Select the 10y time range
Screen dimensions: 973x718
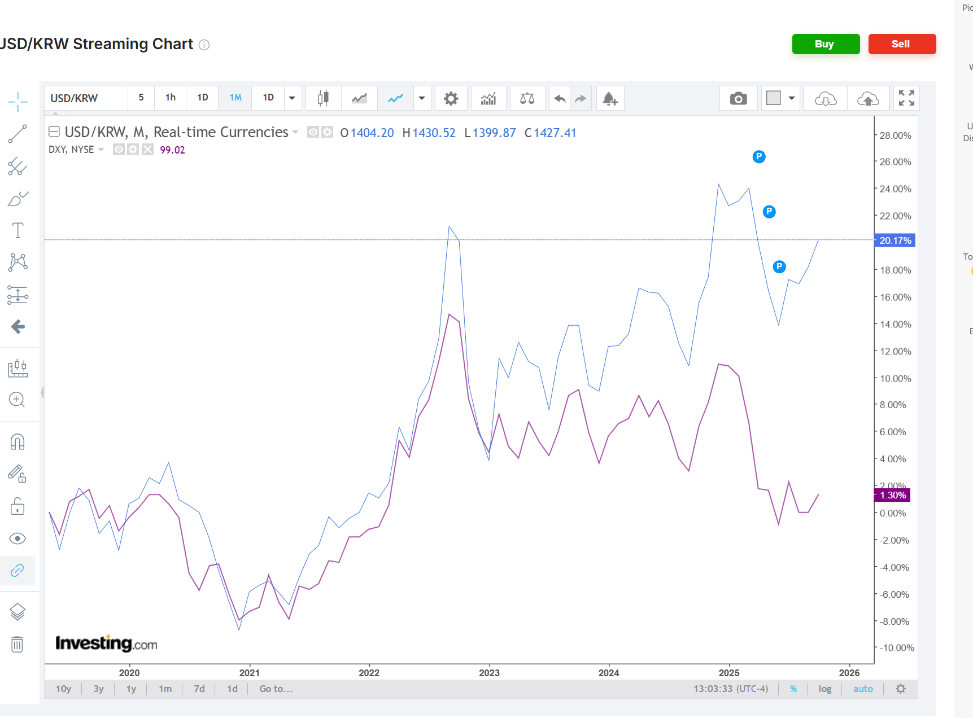click(x=63, y=689)
